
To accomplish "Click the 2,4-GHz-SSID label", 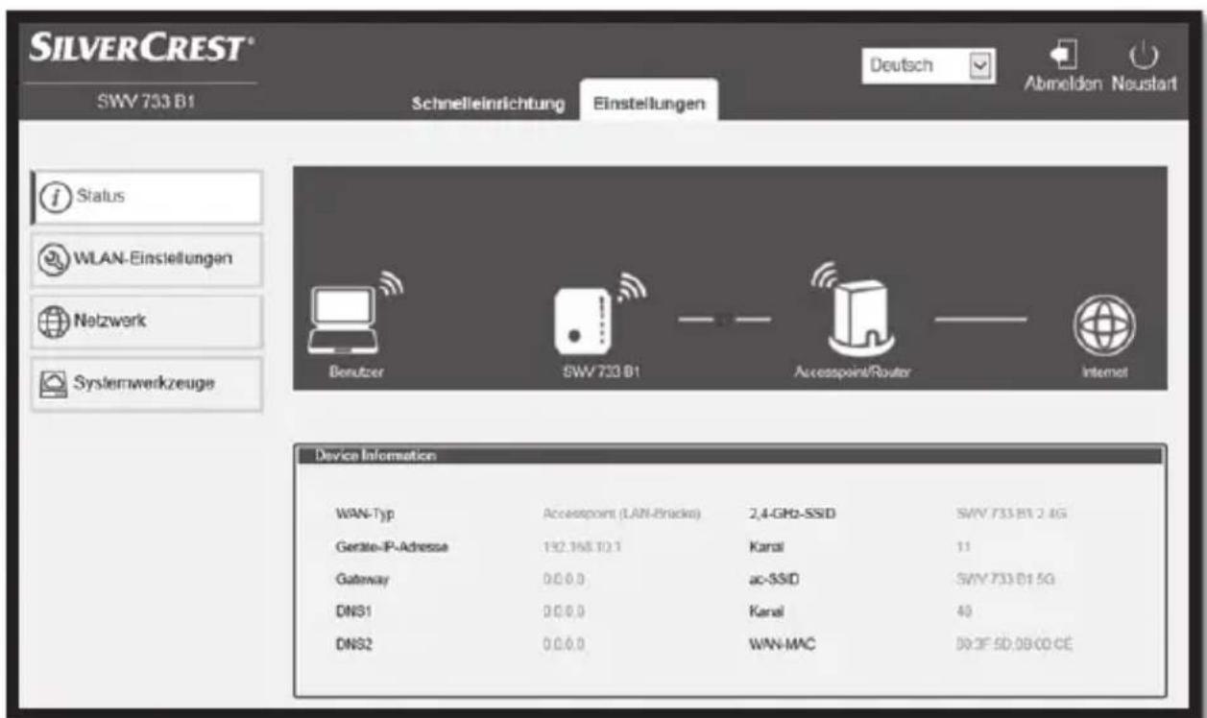I will 791,515.
